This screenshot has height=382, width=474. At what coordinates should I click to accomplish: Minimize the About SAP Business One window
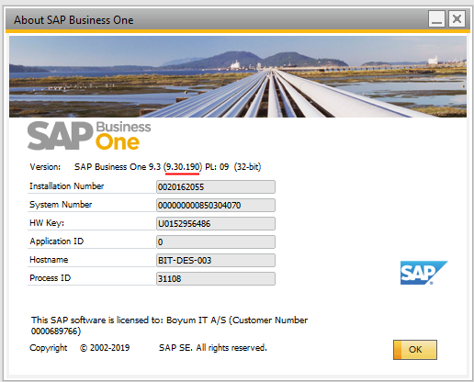click(x=436, y=19)
